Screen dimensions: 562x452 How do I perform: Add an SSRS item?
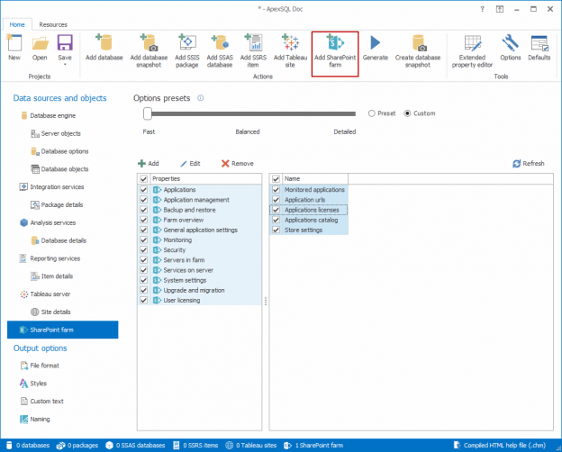[x=253, y=51]
